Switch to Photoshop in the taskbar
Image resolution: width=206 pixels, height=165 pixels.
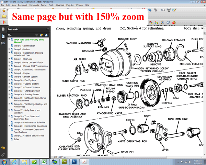click(x=74, y=162)
